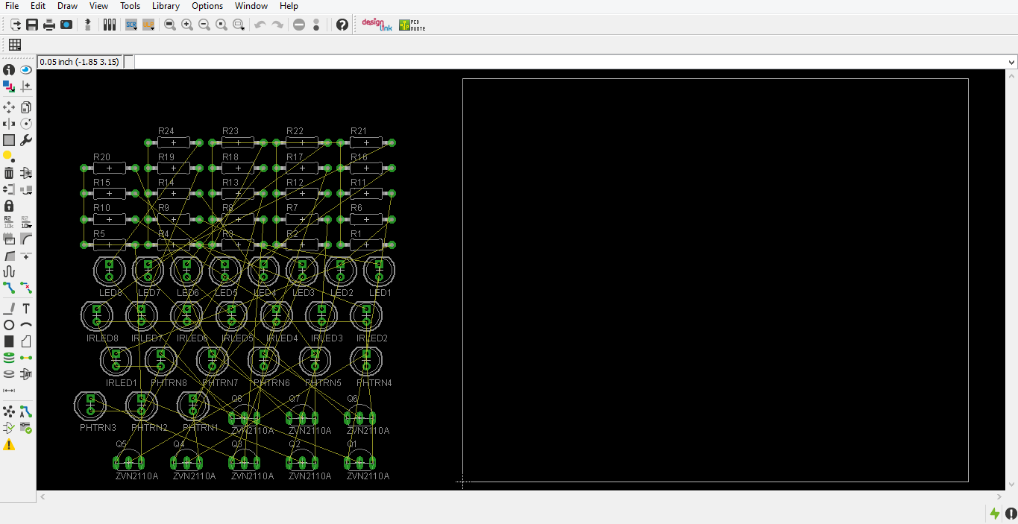Select the Info tool
This screenshot has width=1018, height=524.
pos(8,69)
